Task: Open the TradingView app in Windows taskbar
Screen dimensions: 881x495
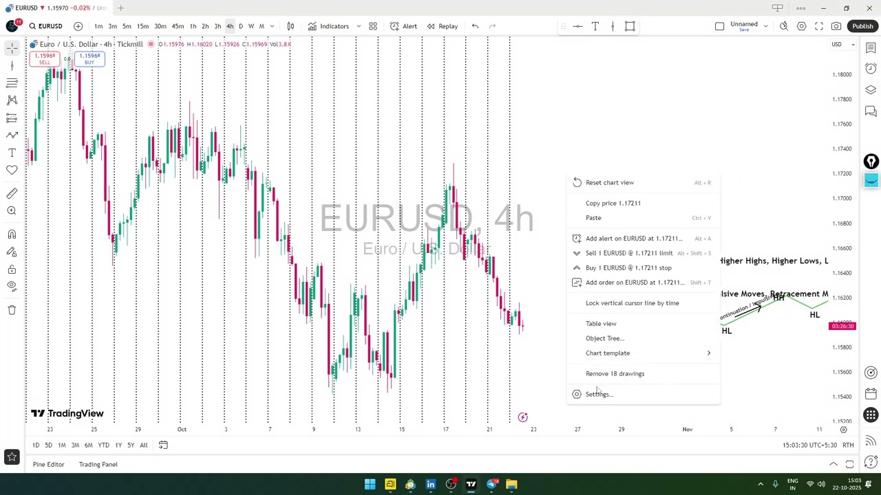Action: pos(471,485)
